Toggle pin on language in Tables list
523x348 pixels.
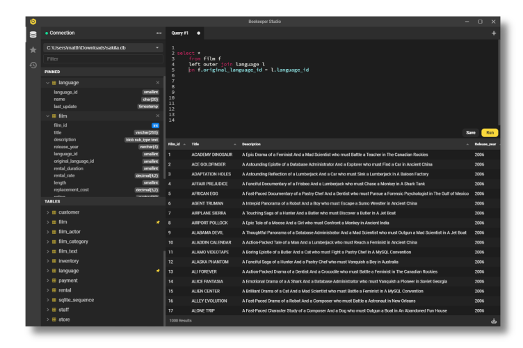click(157, 271)
